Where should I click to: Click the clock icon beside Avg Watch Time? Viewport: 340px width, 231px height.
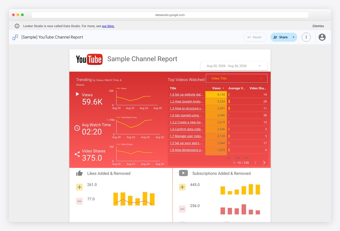77,128
